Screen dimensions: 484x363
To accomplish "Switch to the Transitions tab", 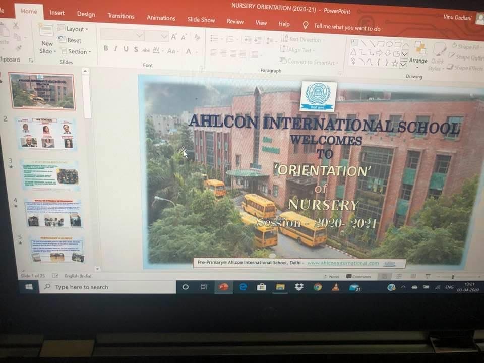I will 121,16.
